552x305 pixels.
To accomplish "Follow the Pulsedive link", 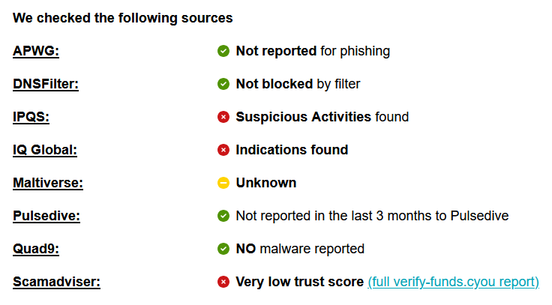I will (46, 216).
